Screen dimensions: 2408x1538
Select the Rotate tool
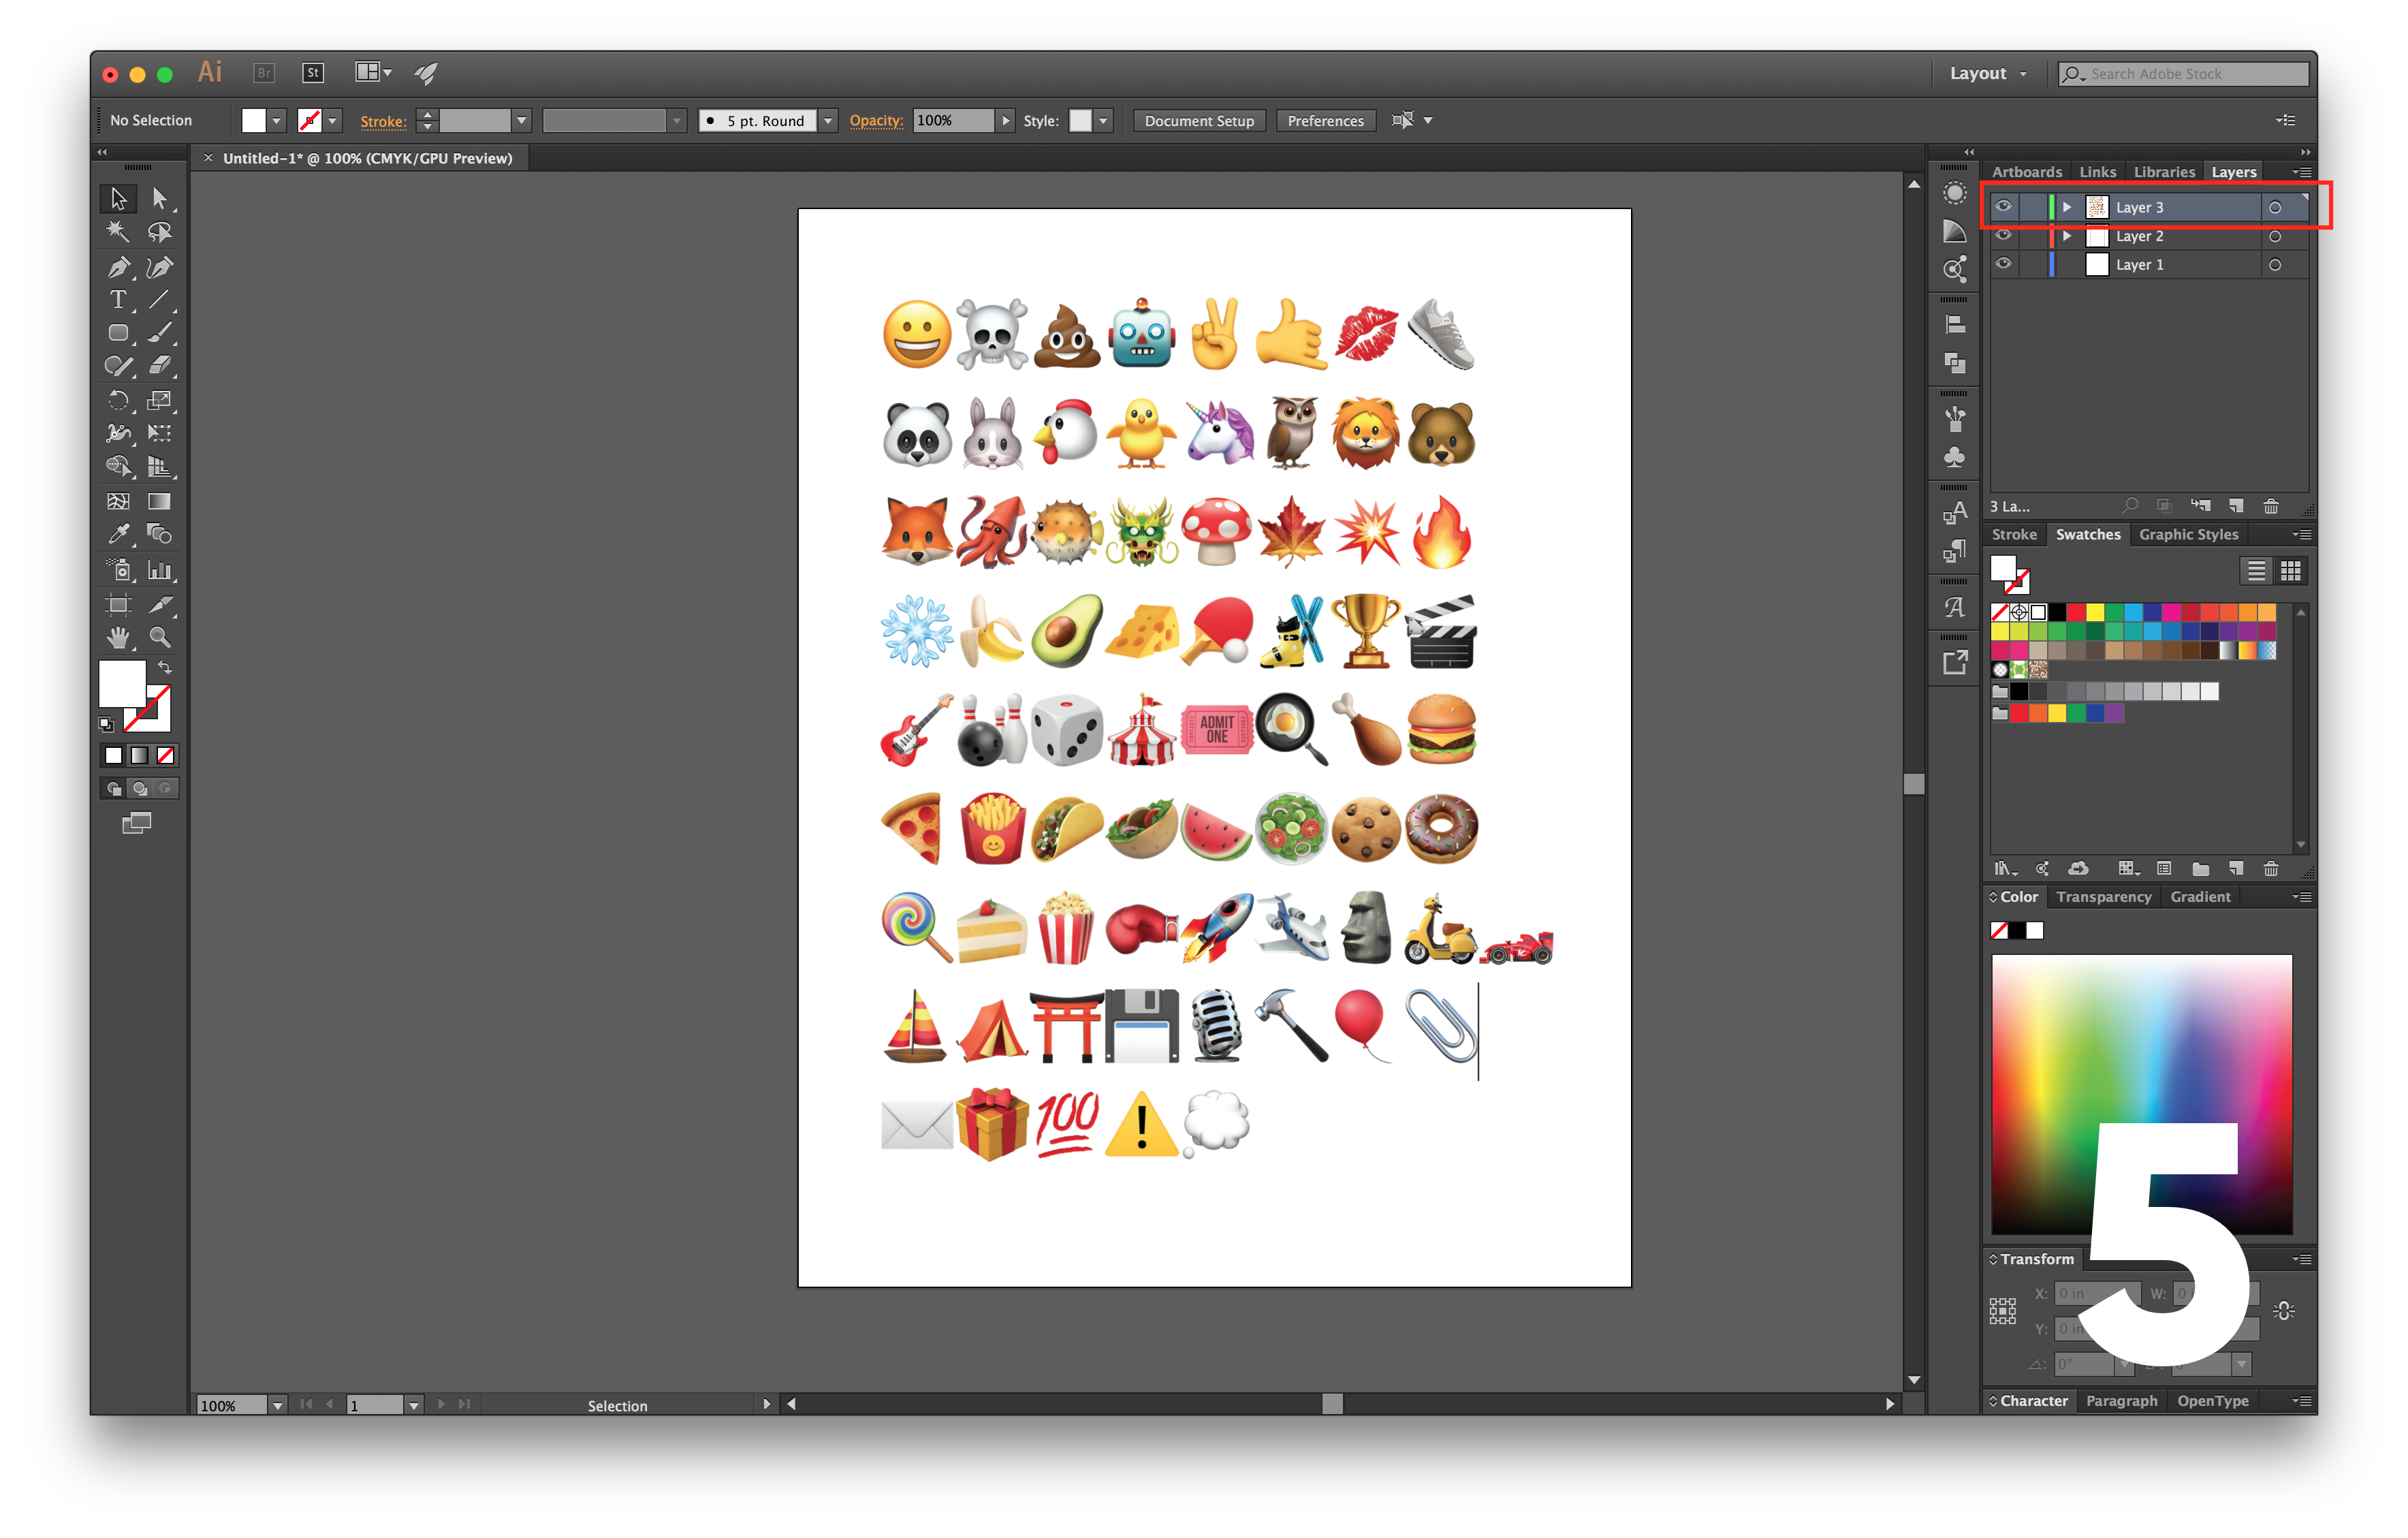(x=118, y=400)
